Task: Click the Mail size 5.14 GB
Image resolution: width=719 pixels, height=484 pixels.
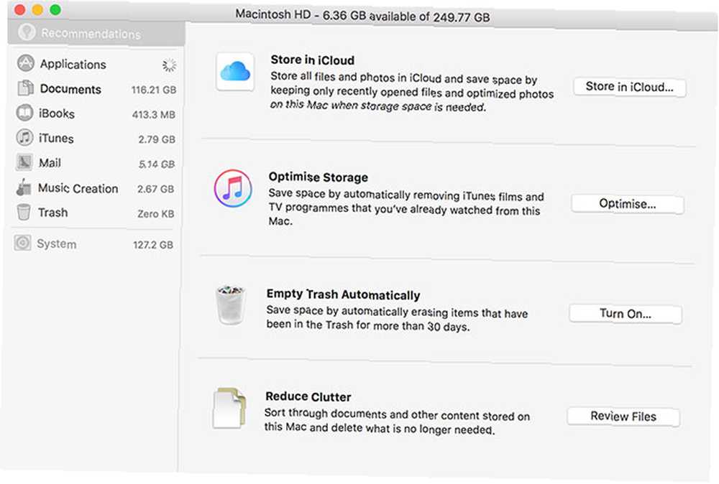Action: [x=157, y=164]
